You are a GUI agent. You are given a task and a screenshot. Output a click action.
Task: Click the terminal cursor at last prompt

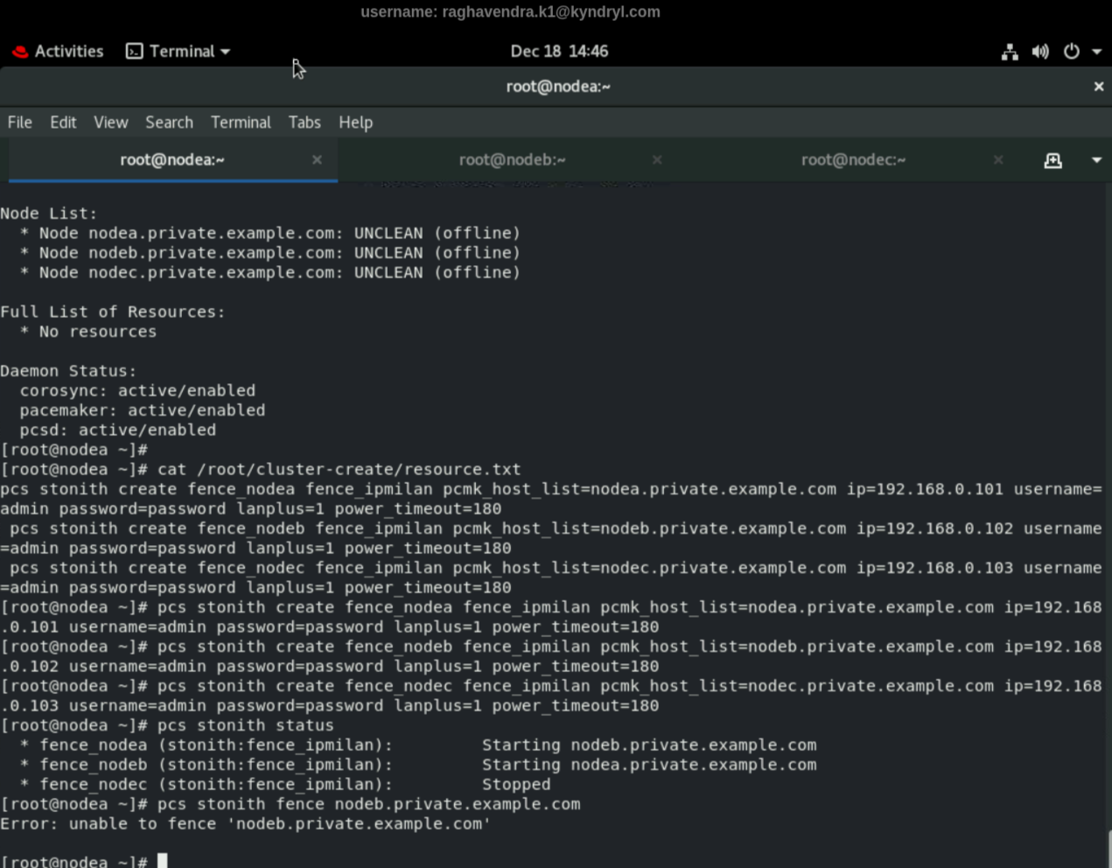pos(163,861)
